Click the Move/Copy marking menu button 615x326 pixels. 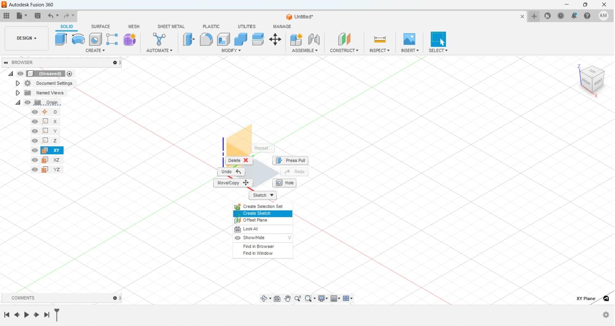click(233, 183)
